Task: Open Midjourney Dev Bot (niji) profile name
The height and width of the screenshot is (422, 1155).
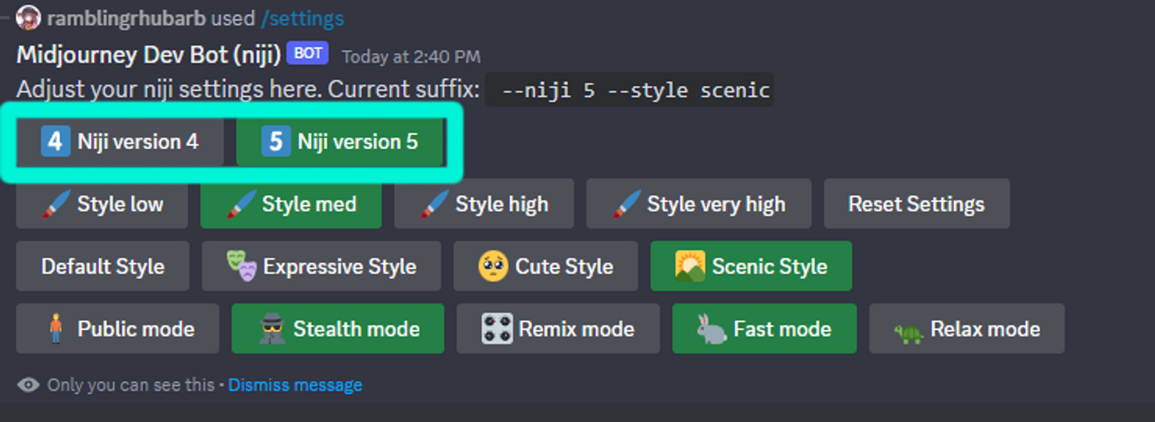Action: 148,55
